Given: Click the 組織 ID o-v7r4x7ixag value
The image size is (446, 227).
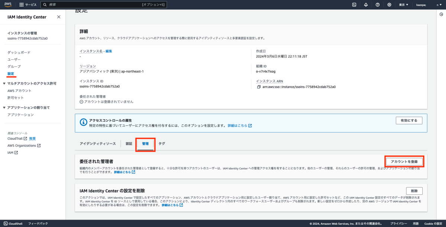Looking at the screenshot, I should (x=265, y=72).
